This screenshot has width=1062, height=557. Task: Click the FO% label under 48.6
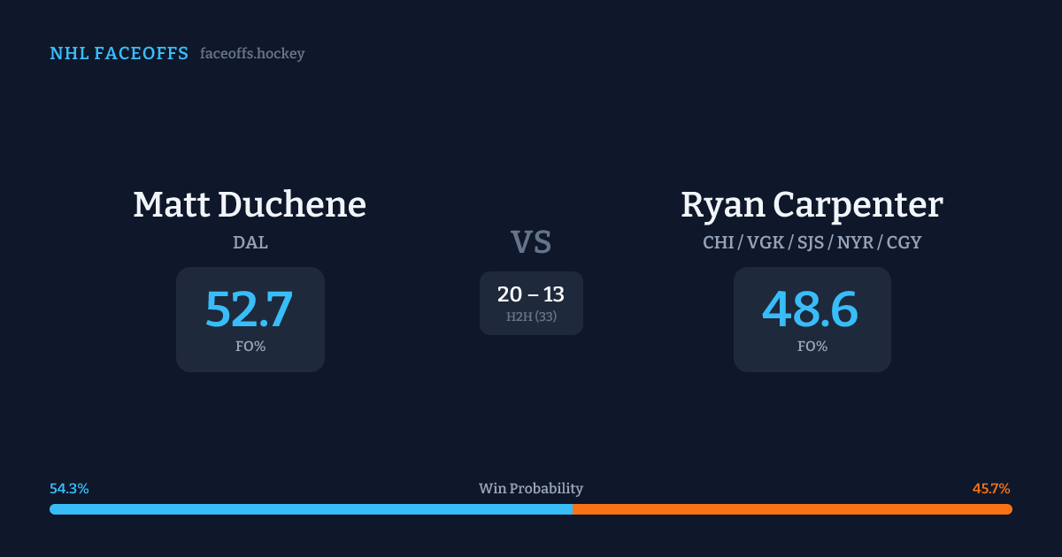pyautogui.click(x=812, y=347)
